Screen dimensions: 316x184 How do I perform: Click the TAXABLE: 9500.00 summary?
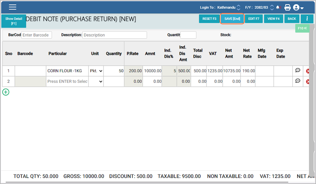tap(179, 176)
